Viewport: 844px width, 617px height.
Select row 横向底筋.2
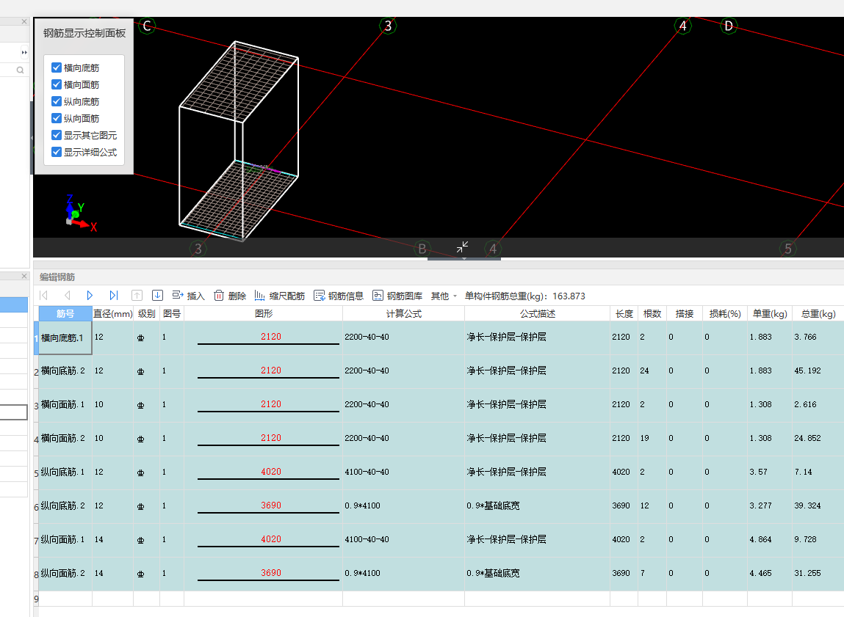(439, 371)
